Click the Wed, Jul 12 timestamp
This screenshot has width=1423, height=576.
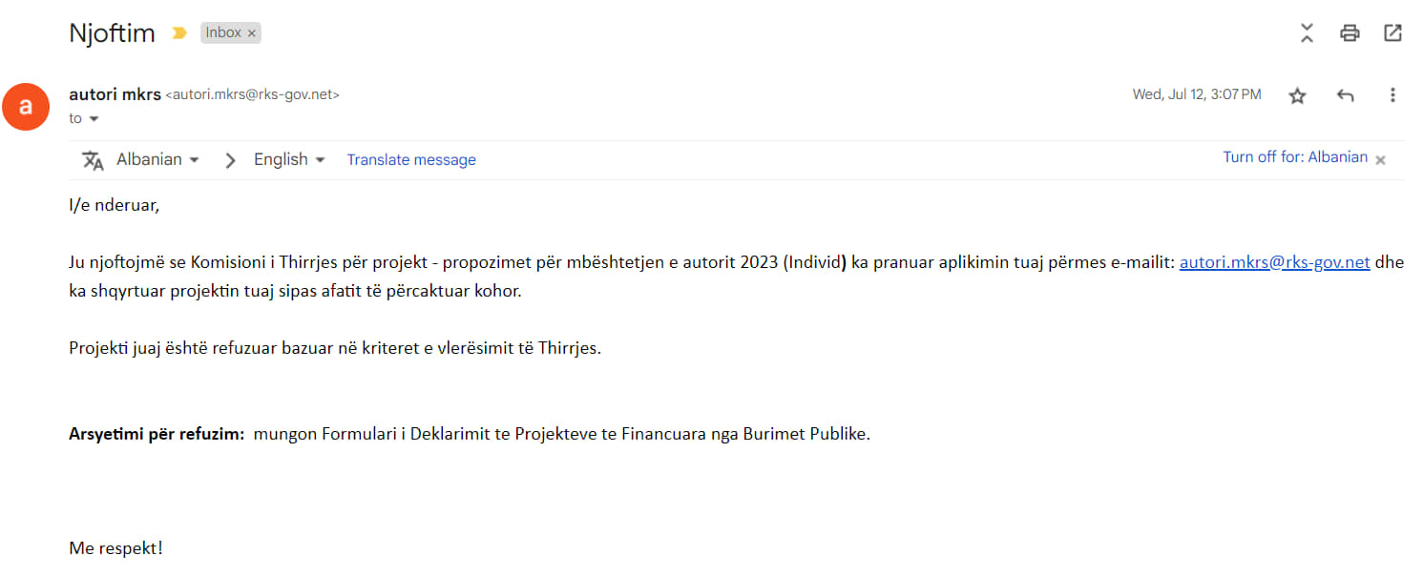click(1197, 94)
